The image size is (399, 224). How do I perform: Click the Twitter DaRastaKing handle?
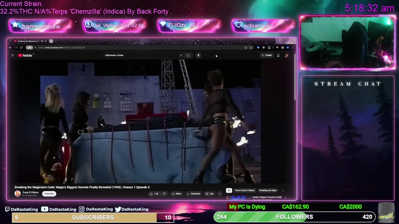(132, 209)
